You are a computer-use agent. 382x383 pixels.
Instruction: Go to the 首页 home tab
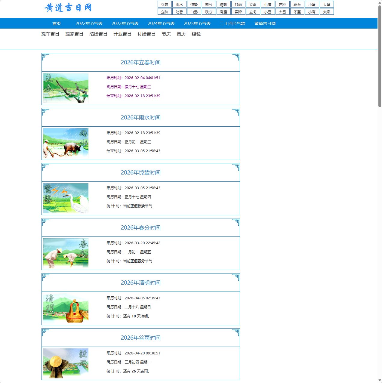coord(57,23)
